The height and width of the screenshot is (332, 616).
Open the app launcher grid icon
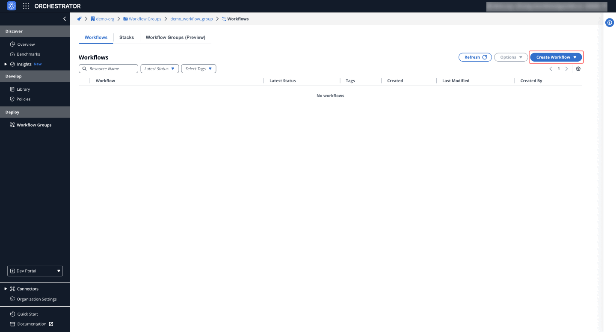[26, 6]
